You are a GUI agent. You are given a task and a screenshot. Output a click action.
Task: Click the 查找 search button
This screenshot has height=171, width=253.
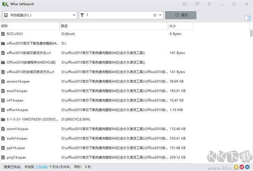coord(181,15)
